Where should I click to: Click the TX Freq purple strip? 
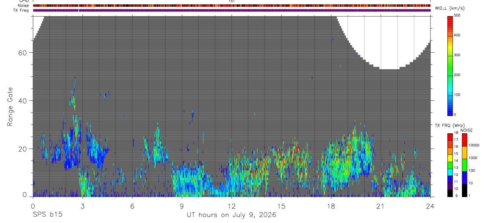232,10
